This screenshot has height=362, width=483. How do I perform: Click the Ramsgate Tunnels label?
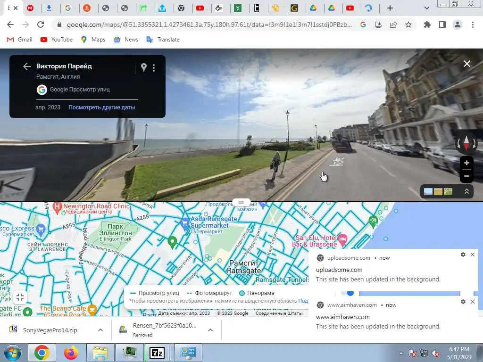(x=282, y=280)
